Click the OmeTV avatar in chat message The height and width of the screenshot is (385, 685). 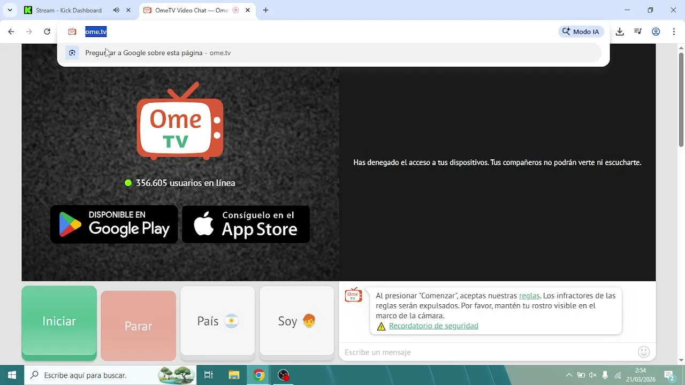click(x=353, y=295)
